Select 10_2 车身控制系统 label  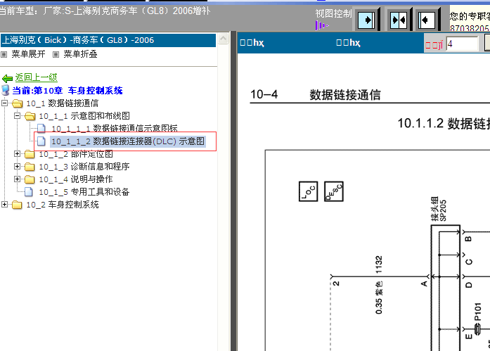tap(63, 205)
